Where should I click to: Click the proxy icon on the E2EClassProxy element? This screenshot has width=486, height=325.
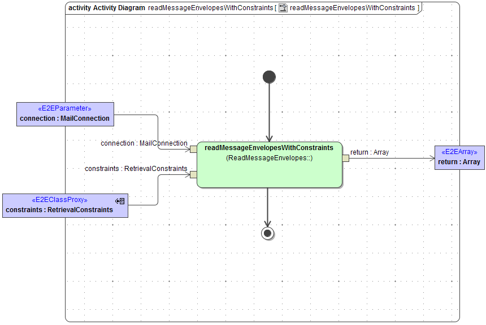(x=119, y=200)
